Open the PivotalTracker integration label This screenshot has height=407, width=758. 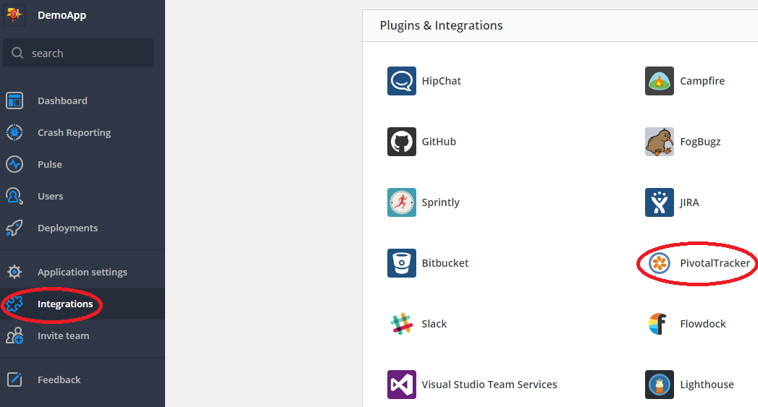pyautogui.click(x=715, y=263)
